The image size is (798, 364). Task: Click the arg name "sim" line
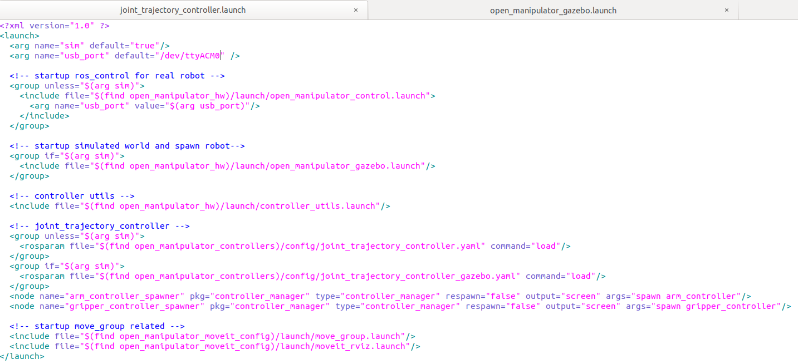[x=90, y=46]
